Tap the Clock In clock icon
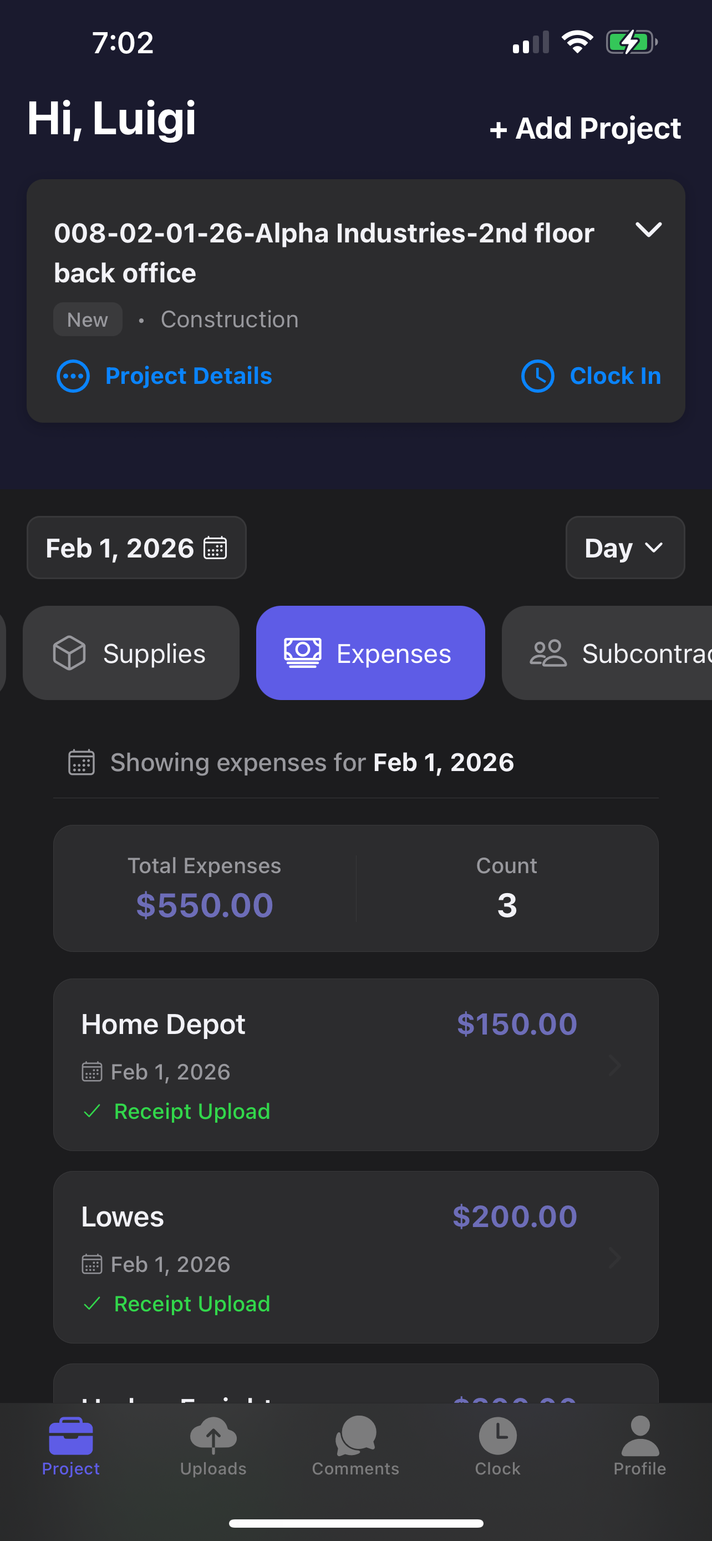 (537, 376)
